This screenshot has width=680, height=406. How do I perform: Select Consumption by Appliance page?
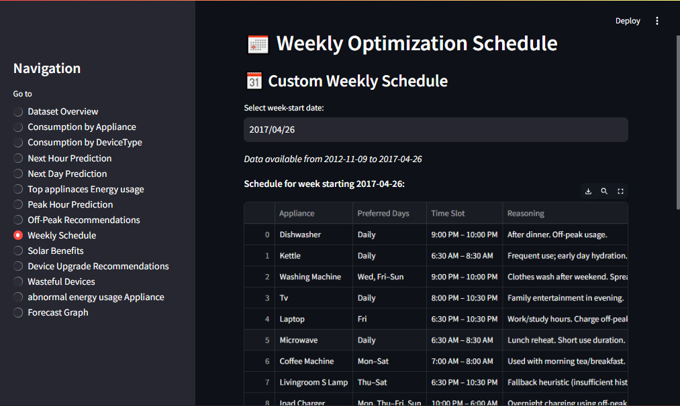point(18,127)
